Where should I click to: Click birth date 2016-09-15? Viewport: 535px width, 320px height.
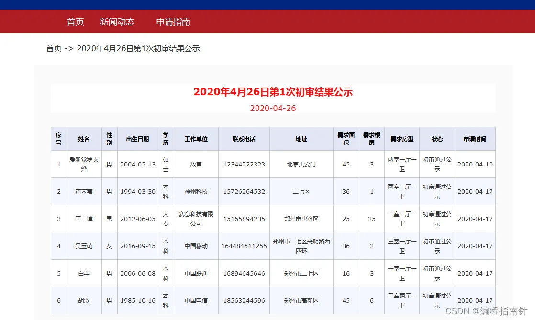click(138, 246)
